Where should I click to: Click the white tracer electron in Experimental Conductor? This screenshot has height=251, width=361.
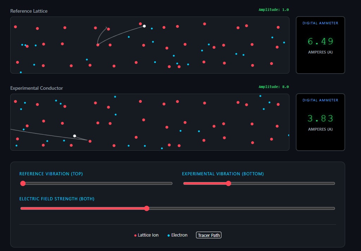75,136
